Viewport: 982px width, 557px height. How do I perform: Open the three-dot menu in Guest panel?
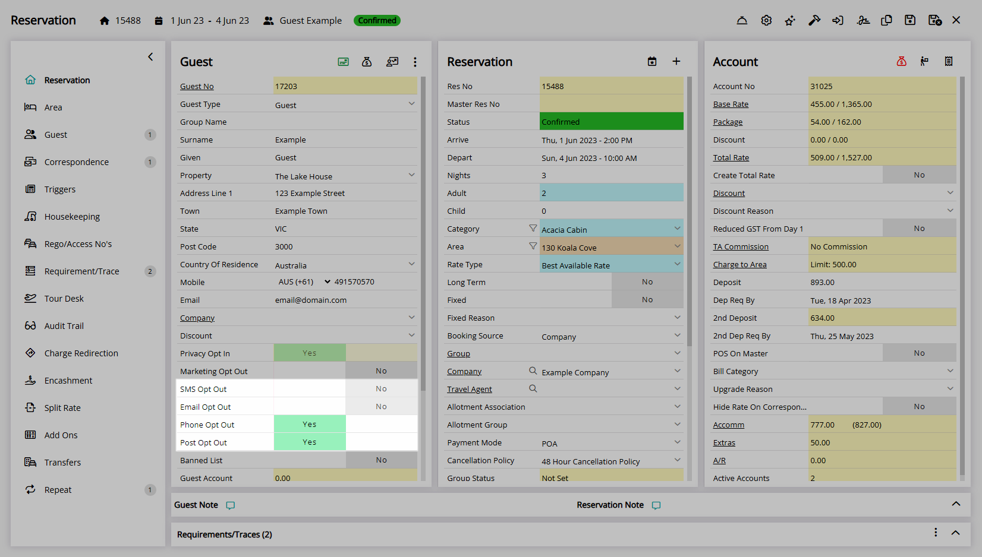415,62
